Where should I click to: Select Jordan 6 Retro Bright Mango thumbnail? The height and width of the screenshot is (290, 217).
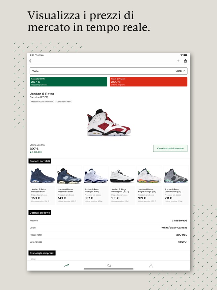click(x=149, y=176)
